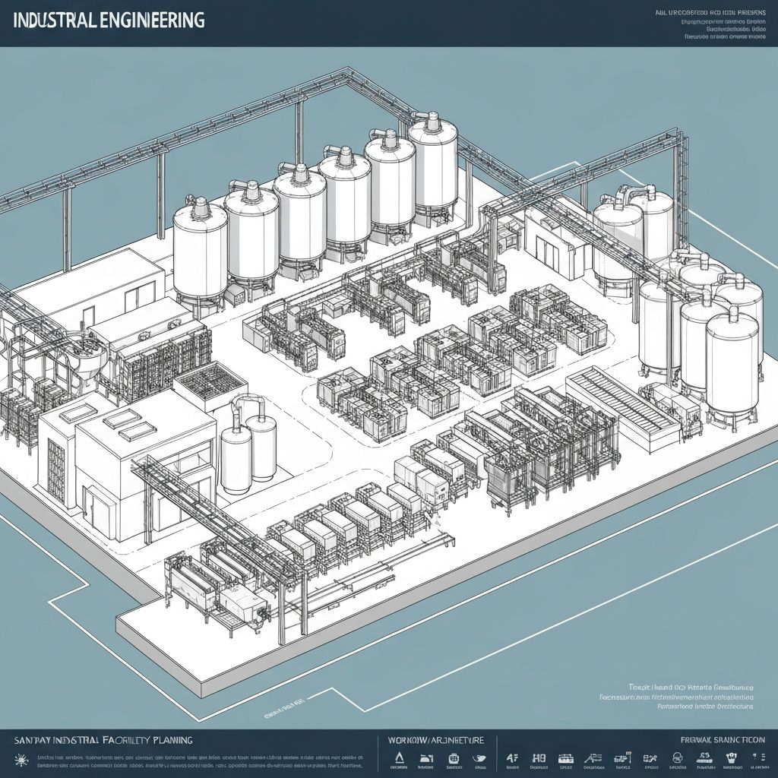Click the Industrial Engineering title in header
778x778 pixels.
(x=109, y=20)
